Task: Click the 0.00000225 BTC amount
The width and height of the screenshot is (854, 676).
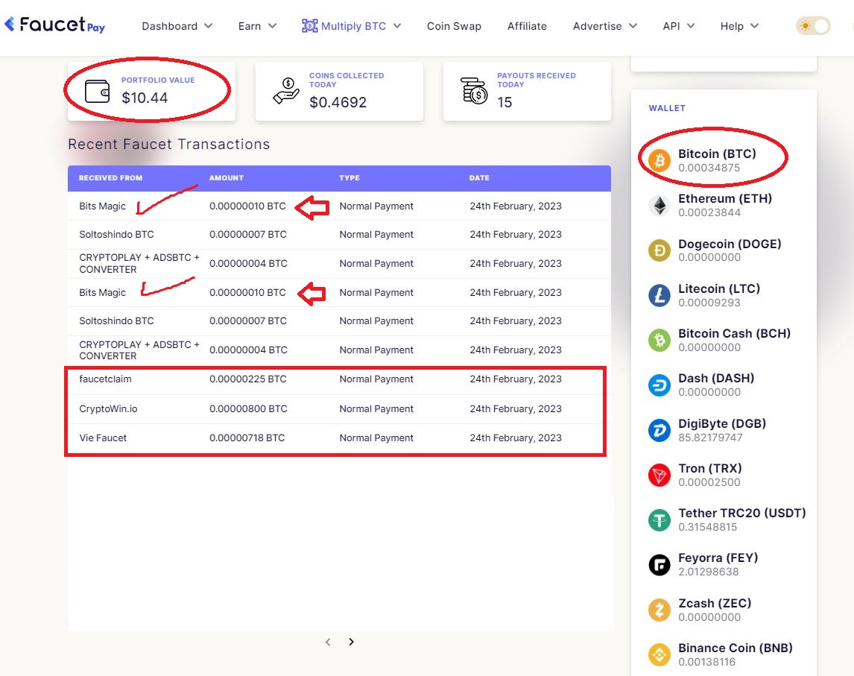Action: (248, 379)
